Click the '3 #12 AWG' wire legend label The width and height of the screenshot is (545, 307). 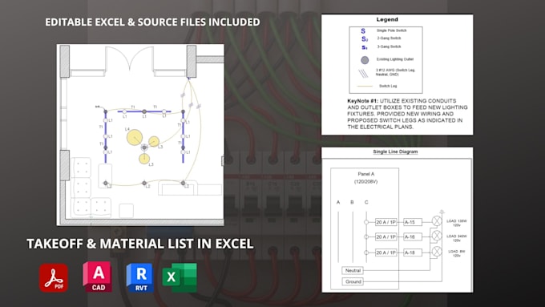(x=395, y=72)
